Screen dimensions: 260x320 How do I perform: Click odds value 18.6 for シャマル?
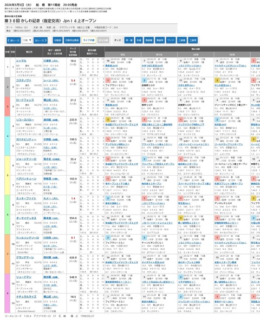(x=73, y=61)
